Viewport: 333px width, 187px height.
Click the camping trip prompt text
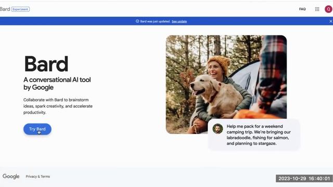point(259,135)
